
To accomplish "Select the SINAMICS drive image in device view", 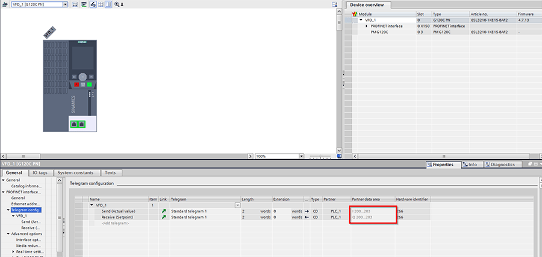I will pos(70,86).
